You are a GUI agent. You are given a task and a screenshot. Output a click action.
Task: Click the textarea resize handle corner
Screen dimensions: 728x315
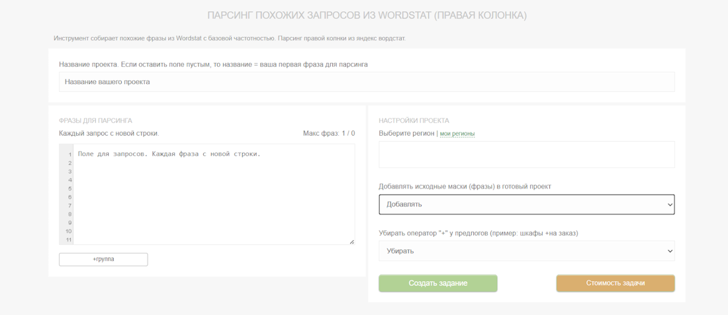351,242
